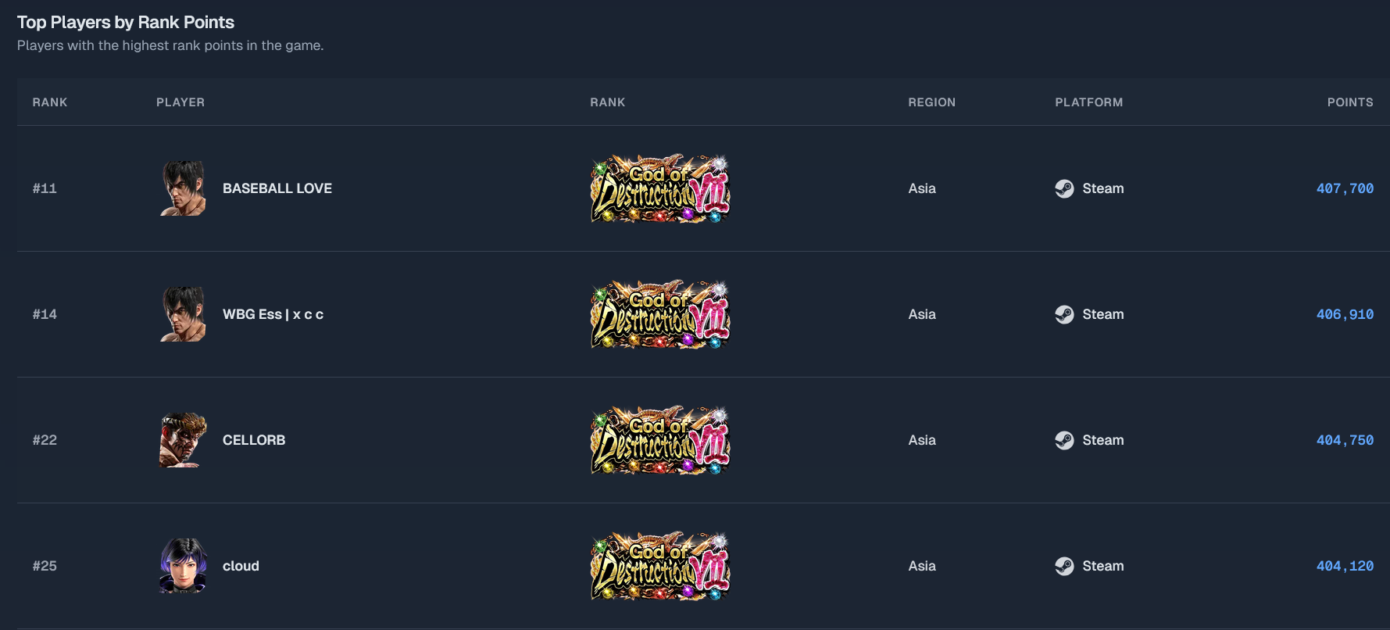Viewport: 1390px width, 630px height.
Task: Click the Steam icon in row #14
Action: click(1064, 314)
